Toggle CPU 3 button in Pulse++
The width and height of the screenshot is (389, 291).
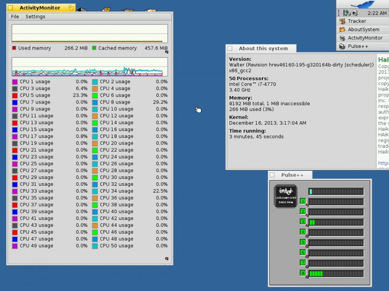303,222
